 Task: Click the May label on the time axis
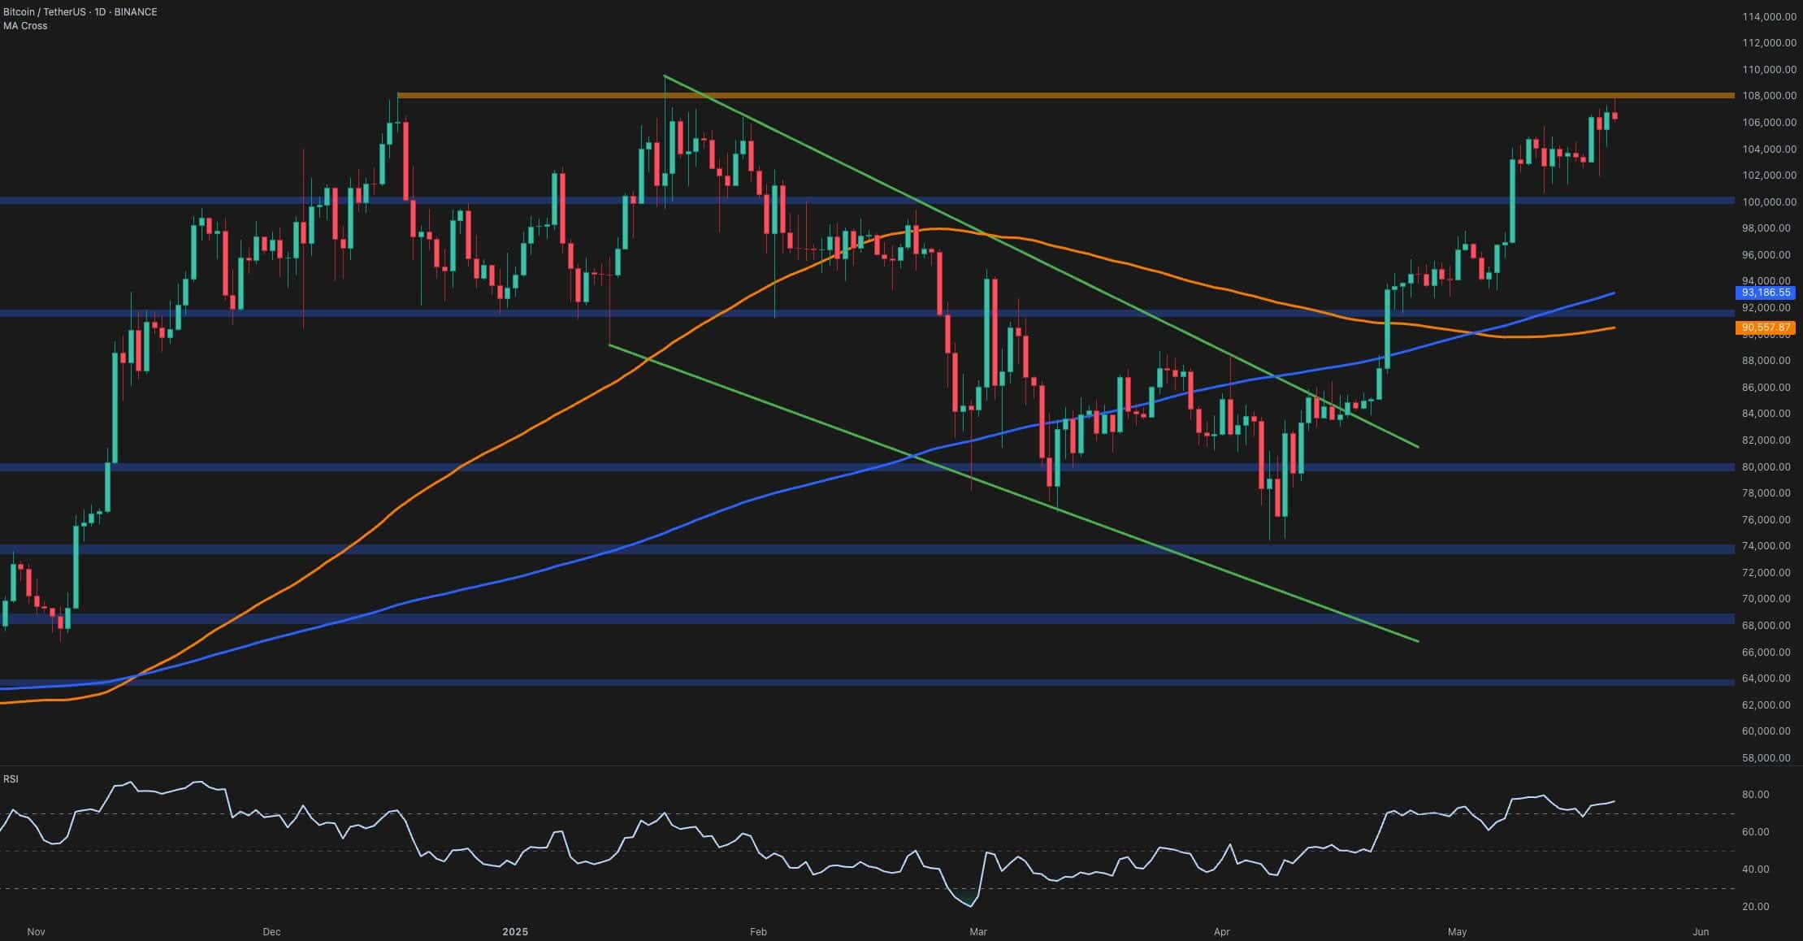click(1458, 932)
